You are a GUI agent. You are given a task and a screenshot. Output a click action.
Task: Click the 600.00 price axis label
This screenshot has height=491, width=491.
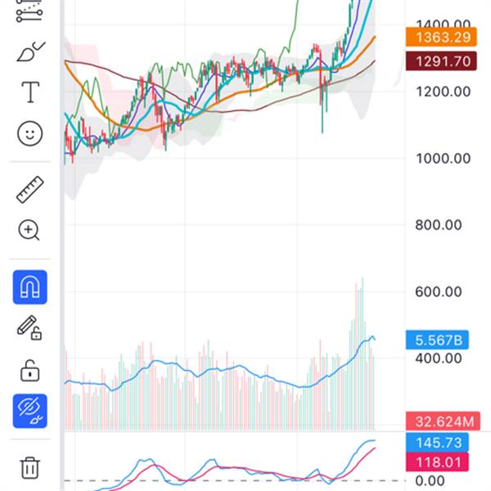(x=439, y=291)
